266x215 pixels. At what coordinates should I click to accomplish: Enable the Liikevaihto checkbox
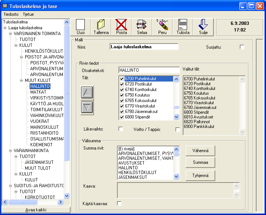click(121, 129)
